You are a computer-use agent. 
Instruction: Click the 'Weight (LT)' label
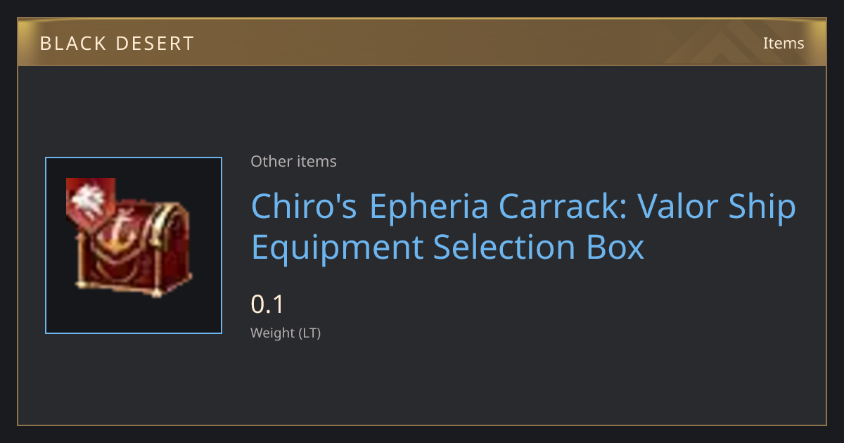286,333
